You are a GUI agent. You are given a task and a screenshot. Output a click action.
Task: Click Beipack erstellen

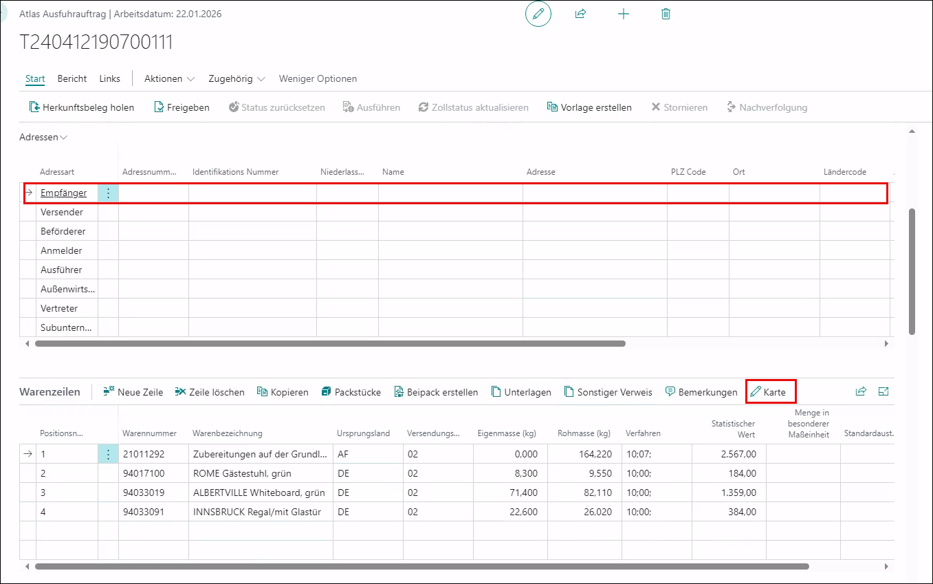tap(436, 392)
